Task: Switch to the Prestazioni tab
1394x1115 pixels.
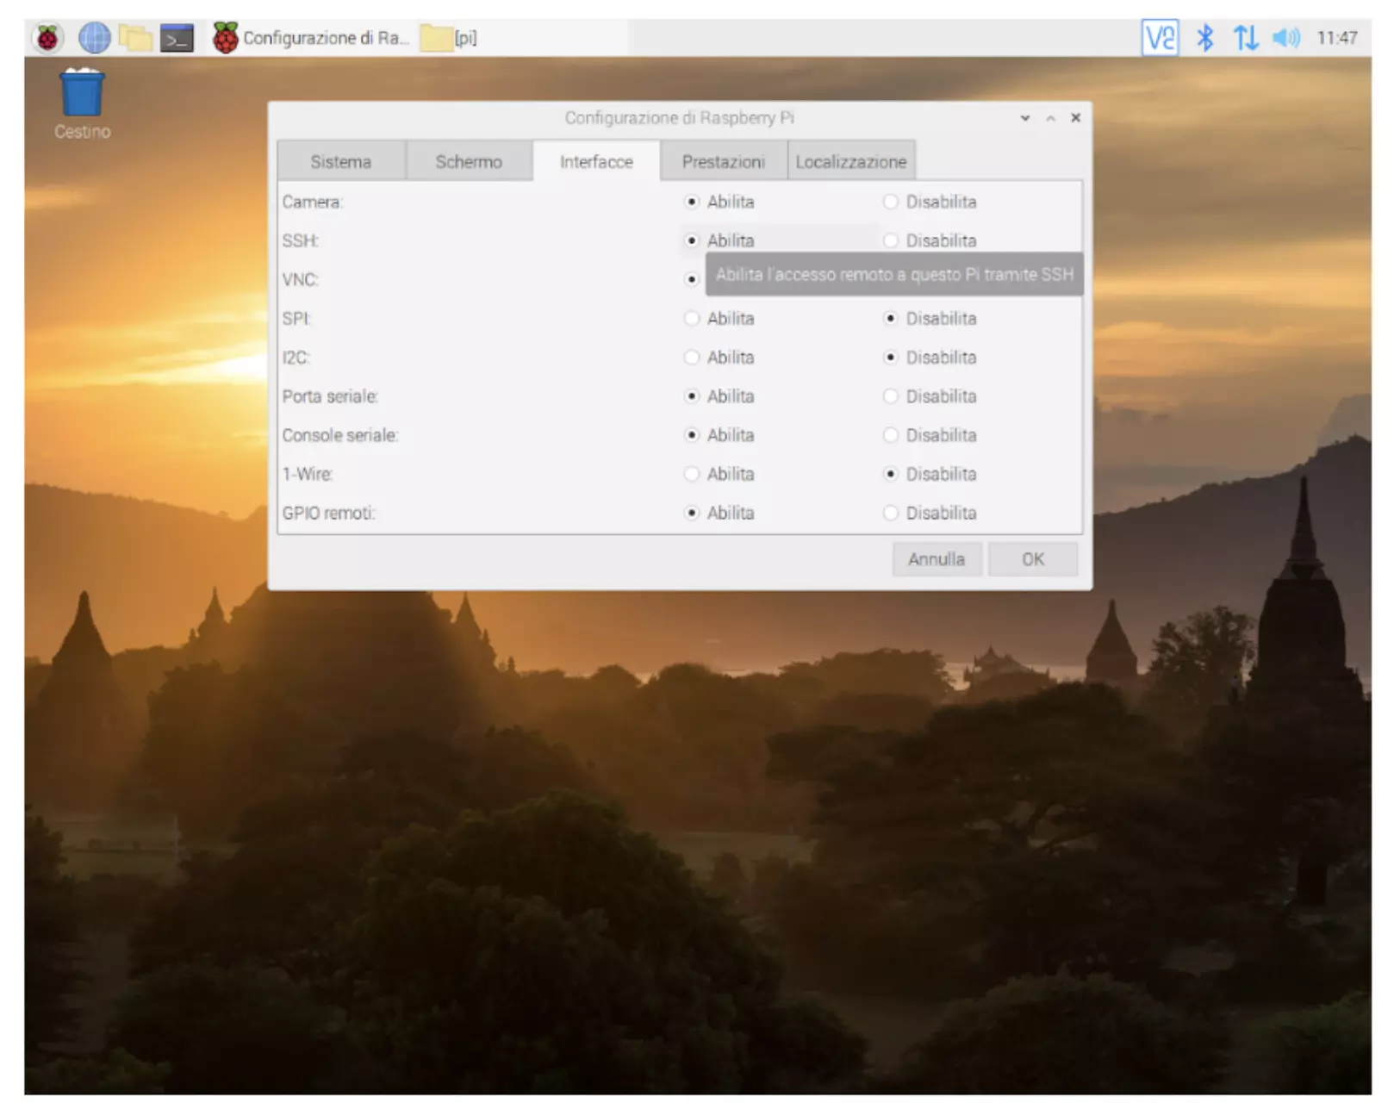Action: [723, 161]
